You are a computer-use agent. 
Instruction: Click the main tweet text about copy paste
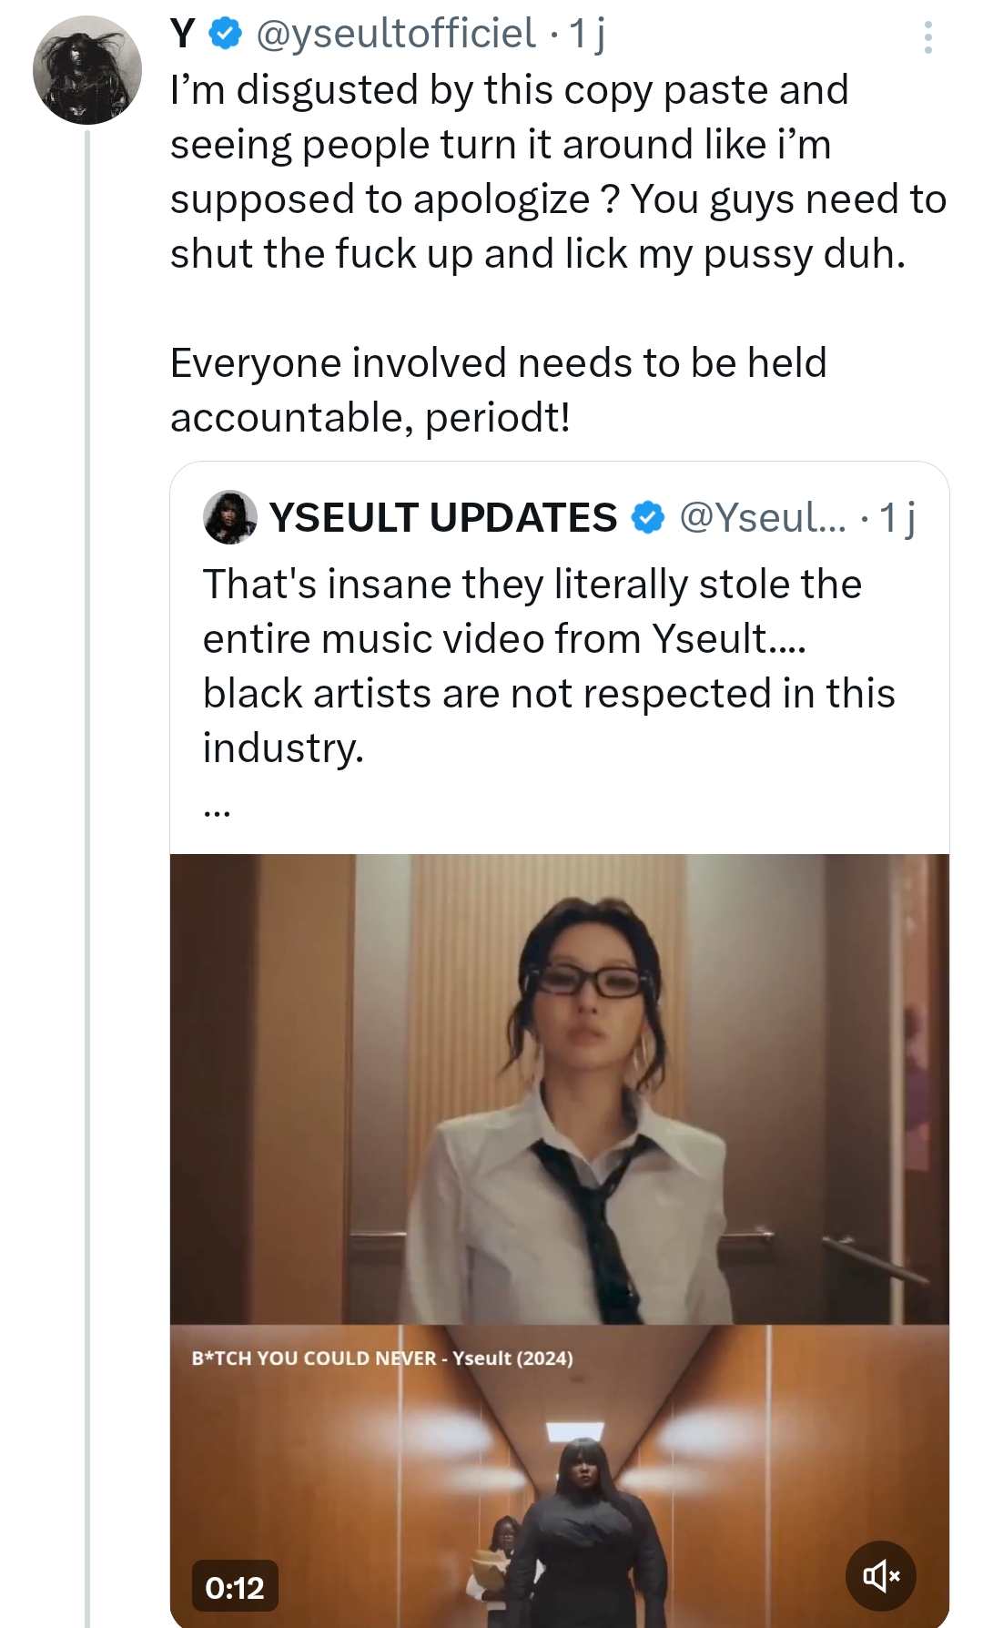pos(558,253)
